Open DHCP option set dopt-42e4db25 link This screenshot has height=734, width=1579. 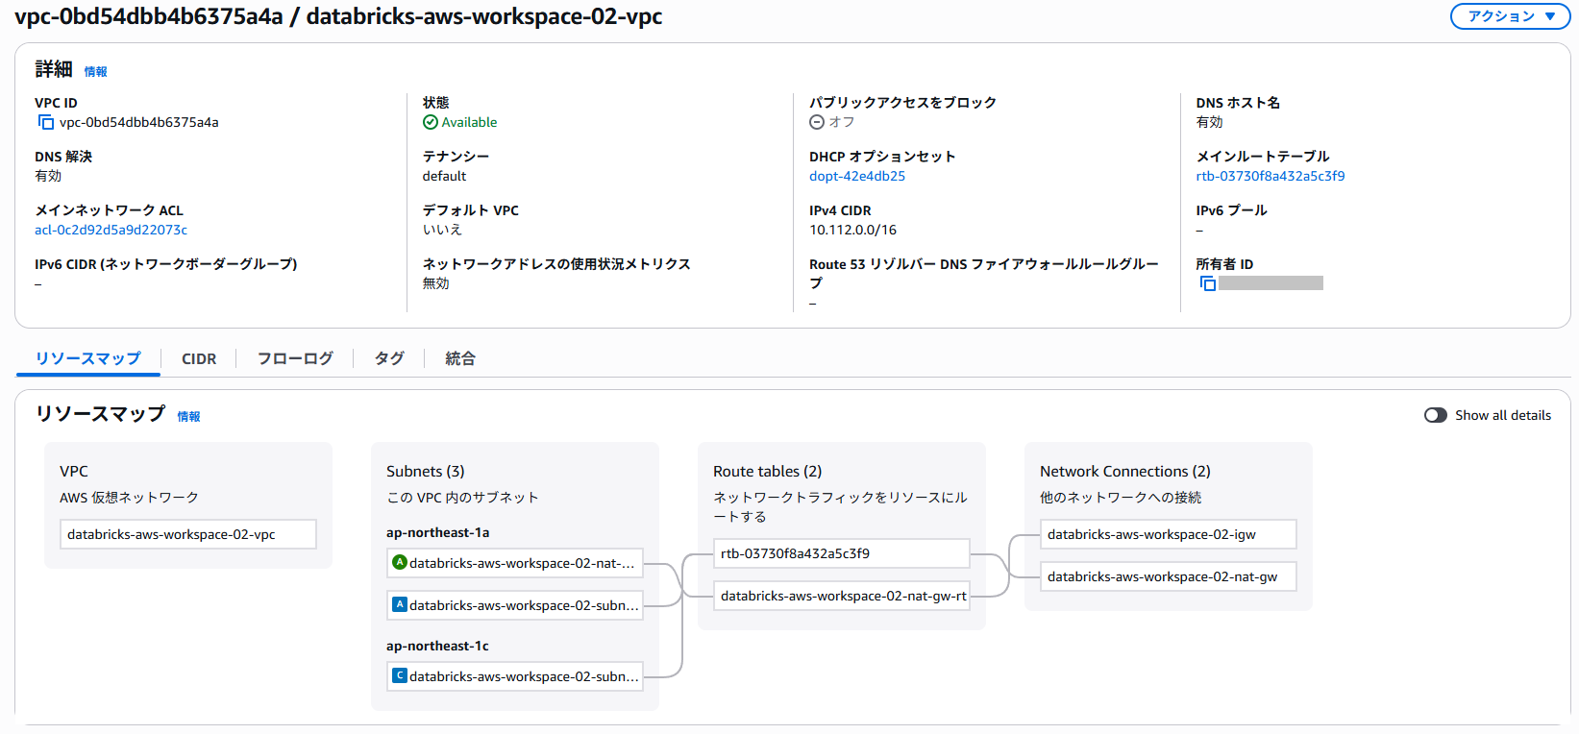(x=856, y=176)
